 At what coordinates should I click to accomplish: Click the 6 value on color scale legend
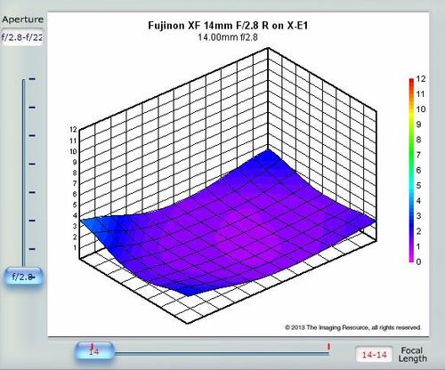tap(418, 170)
